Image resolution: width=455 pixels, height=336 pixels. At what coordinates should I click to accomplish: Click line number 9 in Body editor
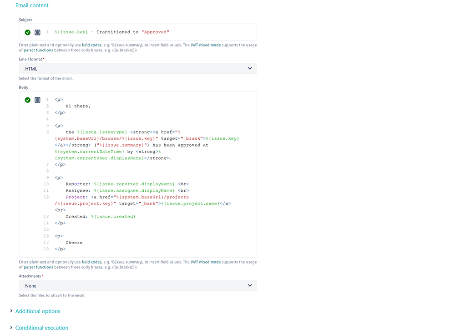pos(48,178)
